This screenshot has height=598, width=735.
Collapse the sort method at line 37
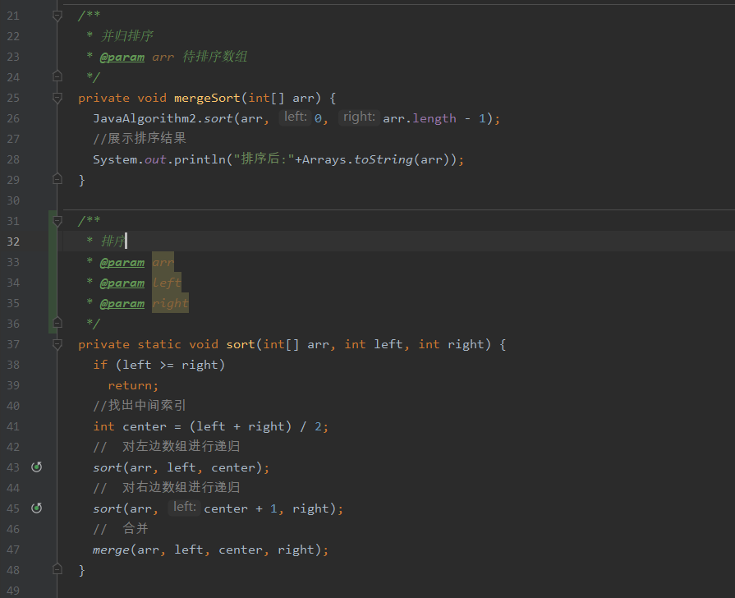pos(57,345)
